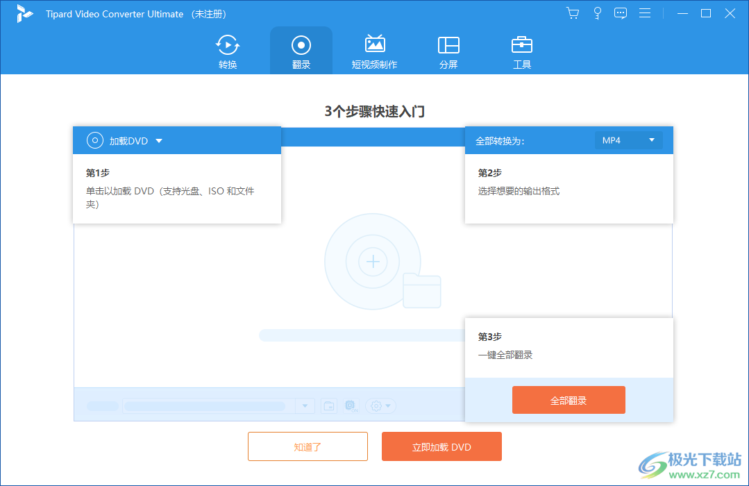This screenshot has height=486, width=749.
Task: Open the MP4 output format dropdown
Action: pos(628,140)
